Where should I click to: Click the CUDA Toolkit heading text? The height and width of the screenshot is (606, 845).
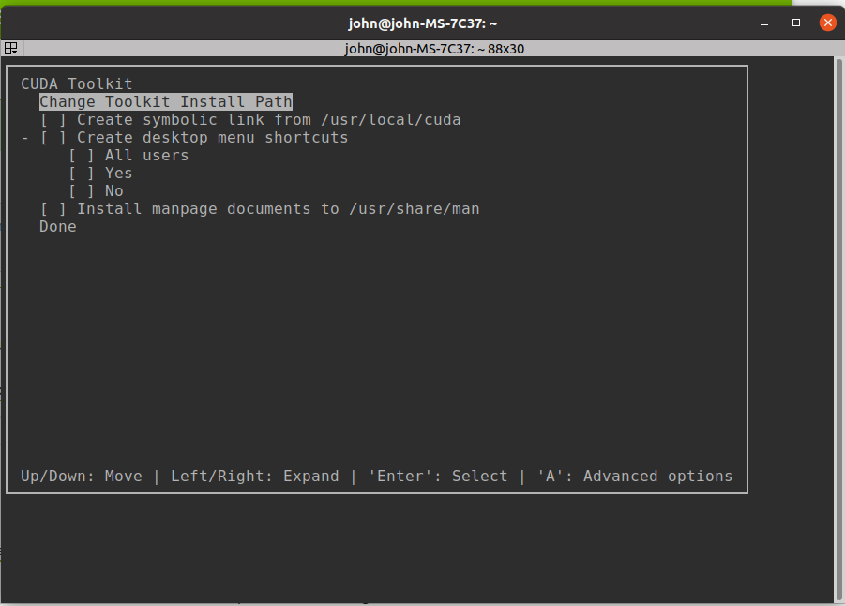77,84
